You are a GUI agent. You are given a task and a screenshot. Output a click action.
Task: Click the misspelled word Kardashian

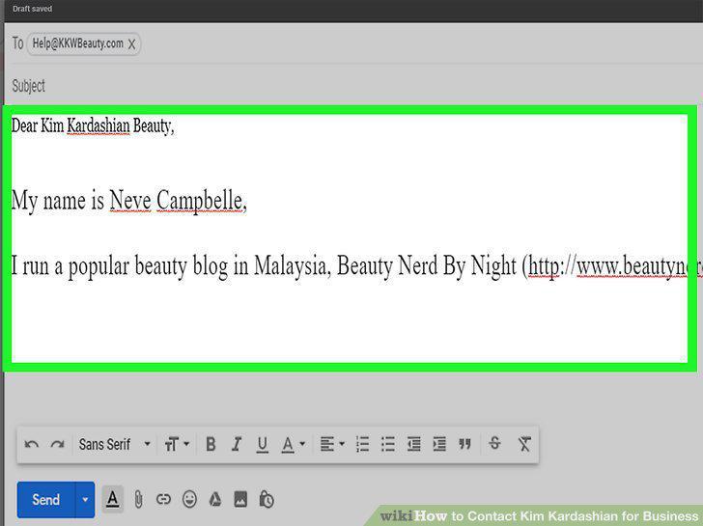pyautogui.click(x=98, y=125)
